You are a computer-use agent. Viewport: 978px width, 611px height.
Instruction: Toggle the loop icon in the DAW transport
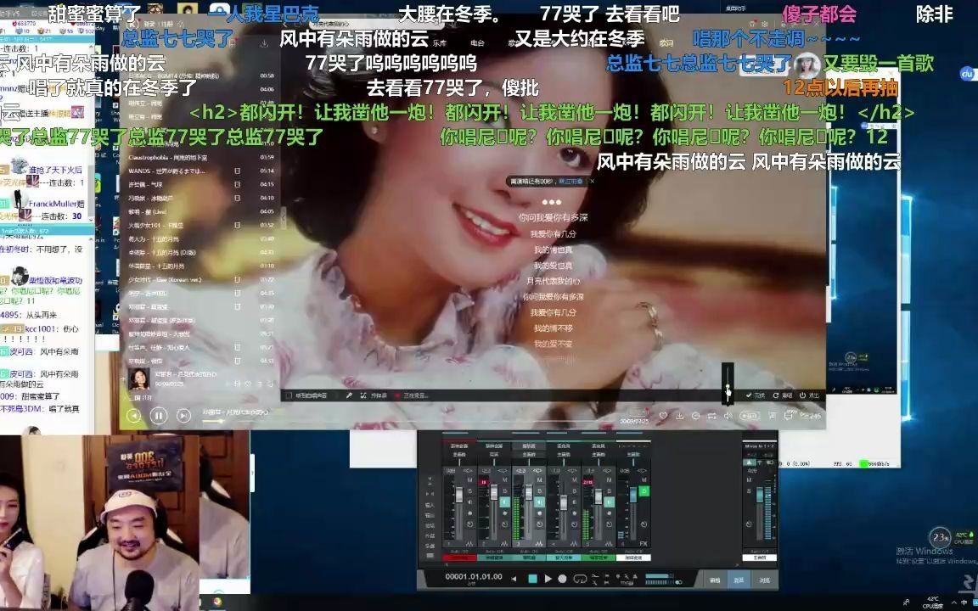[x=580, y=579]
